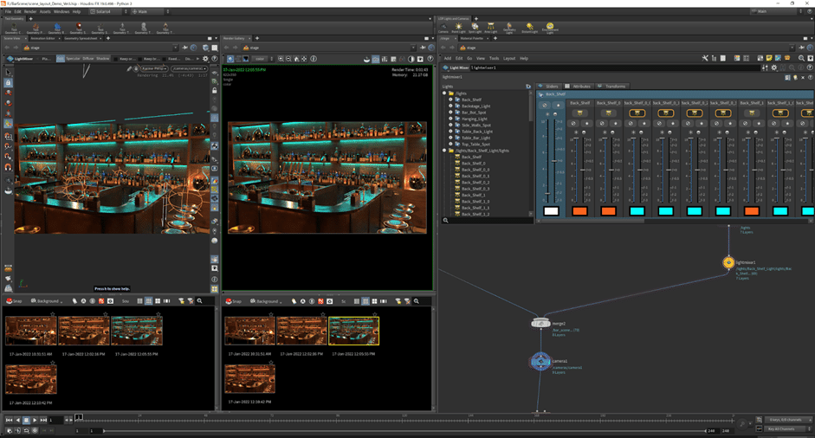This screenshot has width=815, height=438.
Task: Click the lightmixer1 node in the network
Action: click(x=728, y=262)
